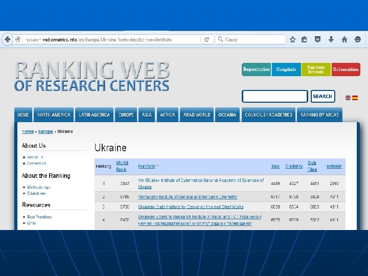Sort table by Scholar column

pos(334,166)
